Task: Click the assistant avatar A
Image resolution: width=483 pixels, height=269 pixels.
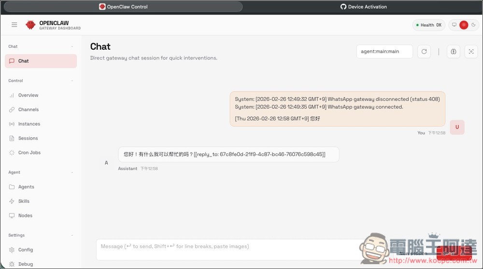Action: pyautogui.click(x=106, y=163)
